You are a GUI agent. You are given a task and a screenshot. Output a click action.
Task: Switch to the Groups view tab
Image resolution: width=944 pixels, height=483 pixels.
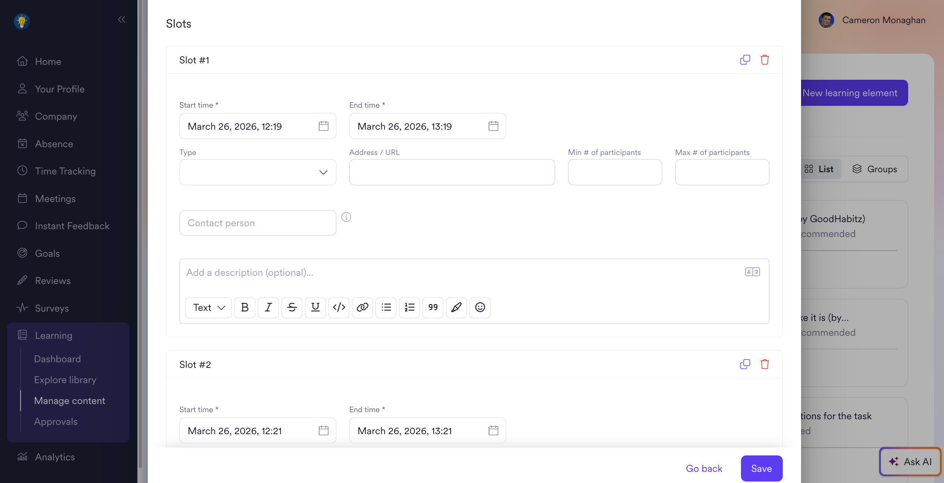874,169
